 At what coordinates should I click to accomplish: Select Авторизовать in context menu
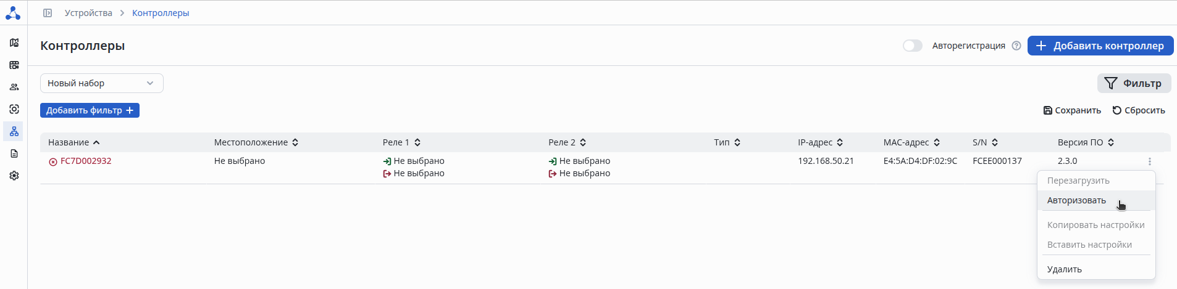pyautogui.click(x=1076, y=200)
